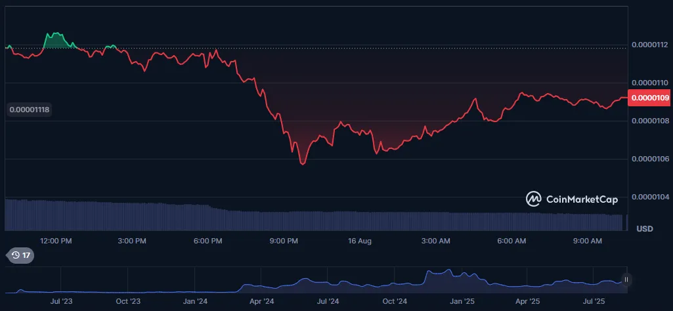Click the 0.0000104 price axis label
Viewport: 673px width, 311px height.
[x=649, y=197]
